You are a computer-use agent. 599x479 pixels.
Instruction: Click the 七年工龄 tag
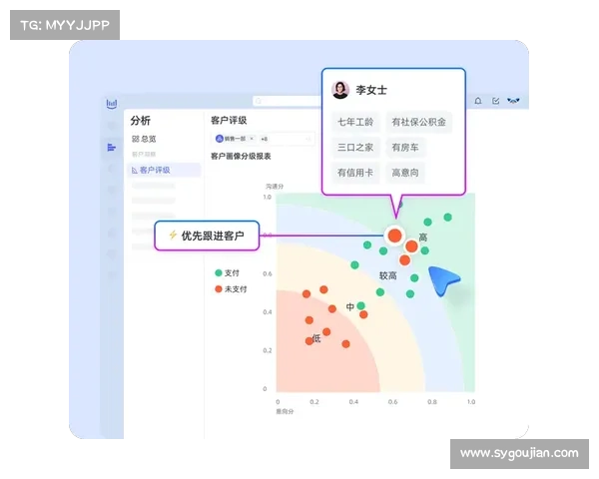[355, 122]
